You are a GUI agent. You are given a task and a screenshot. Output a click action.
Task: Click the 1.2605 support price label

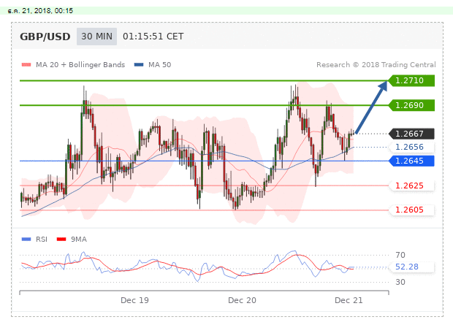tap(411, 210)
